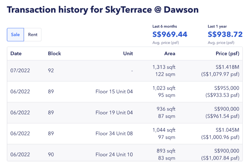Click the Date column header

[16, 53]
